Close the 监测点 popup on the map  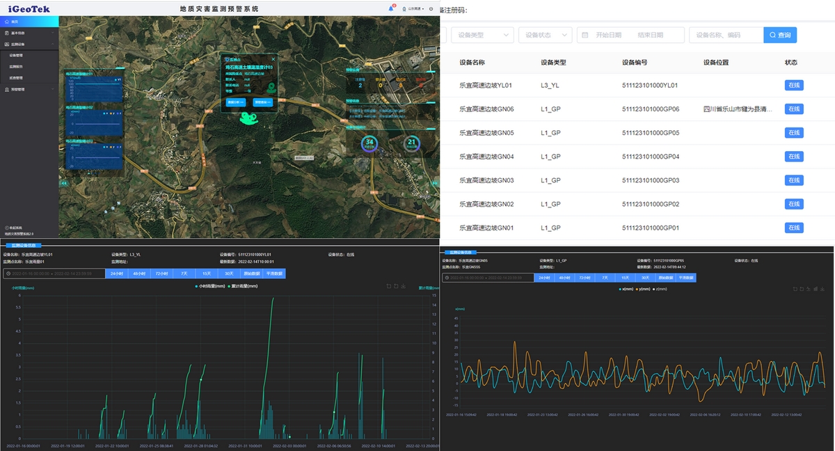[x=273, y=59]
